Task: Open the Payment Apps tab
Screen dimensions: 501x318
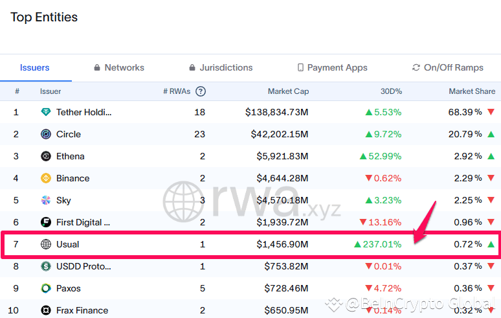Action: 332,67
